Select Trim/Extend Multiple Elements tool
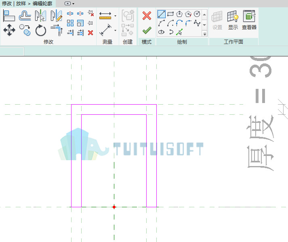288x242 pixels. pos(80,33)
